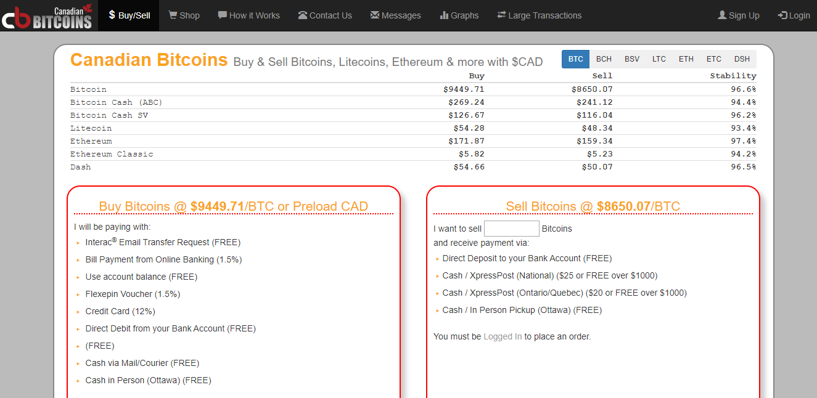Click Dash stability value 96.5%

tap(744, 167)
